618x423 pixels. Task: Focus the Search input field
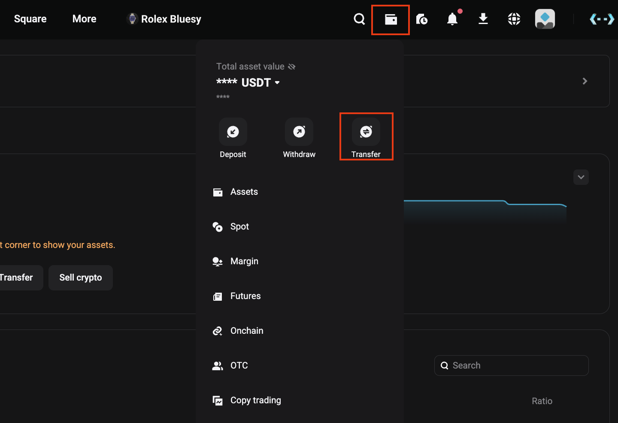[512, 366]
